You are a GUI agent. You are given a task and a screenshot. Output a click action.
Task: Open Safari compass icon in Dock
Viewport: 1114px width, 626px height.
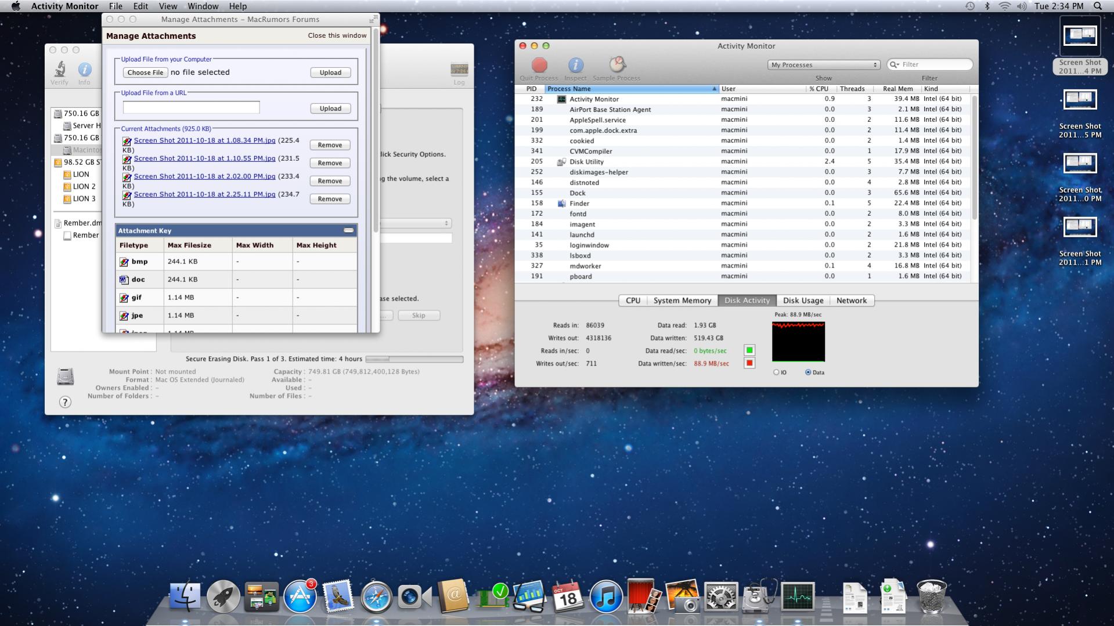(x=376, y=596)
